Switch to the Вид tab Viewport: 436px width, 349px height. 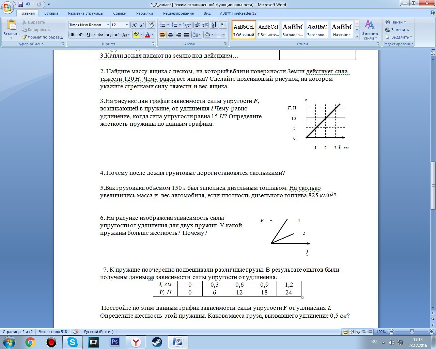207,13
